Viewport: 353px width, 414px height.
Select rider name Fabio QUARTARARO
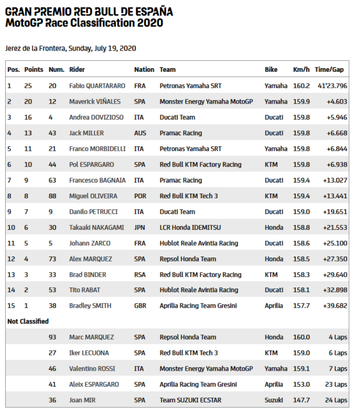97,86
